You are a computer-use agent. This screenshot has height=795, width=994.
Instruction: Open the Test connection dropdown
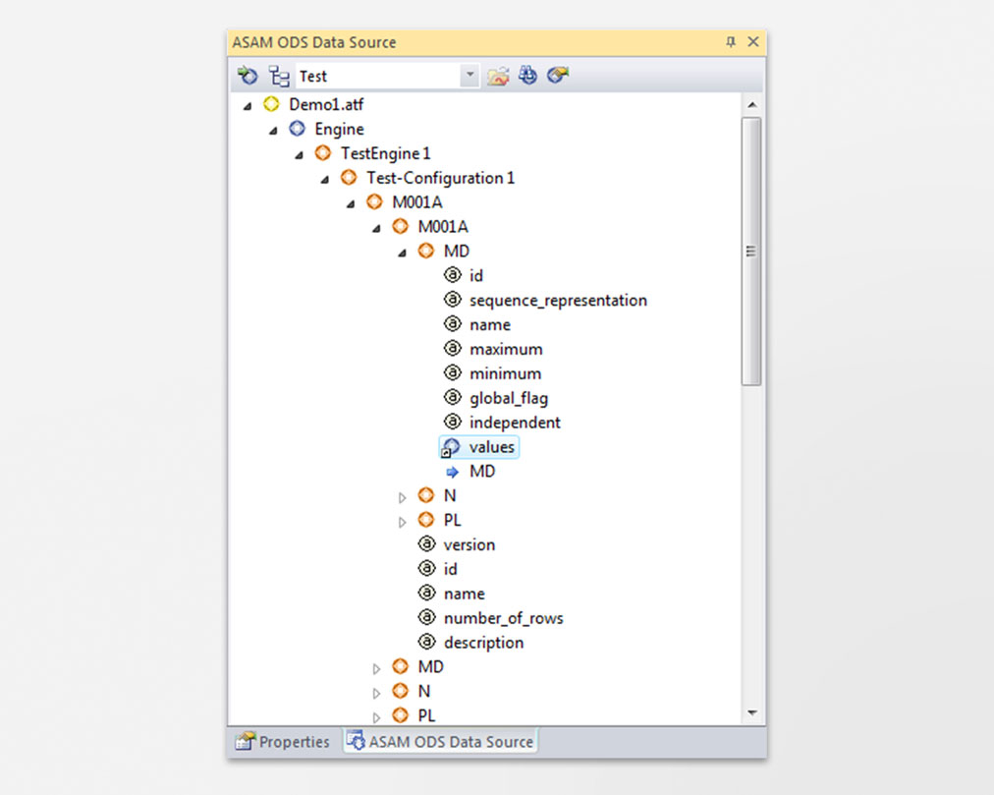click(469, 76)
